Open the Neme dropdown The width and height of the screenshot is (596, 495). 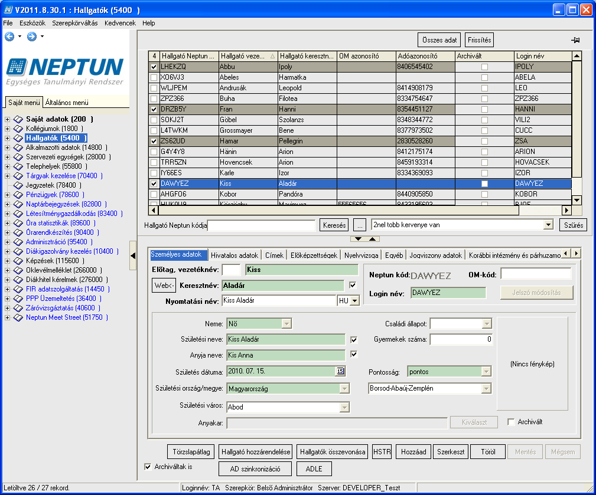[286, 323]
